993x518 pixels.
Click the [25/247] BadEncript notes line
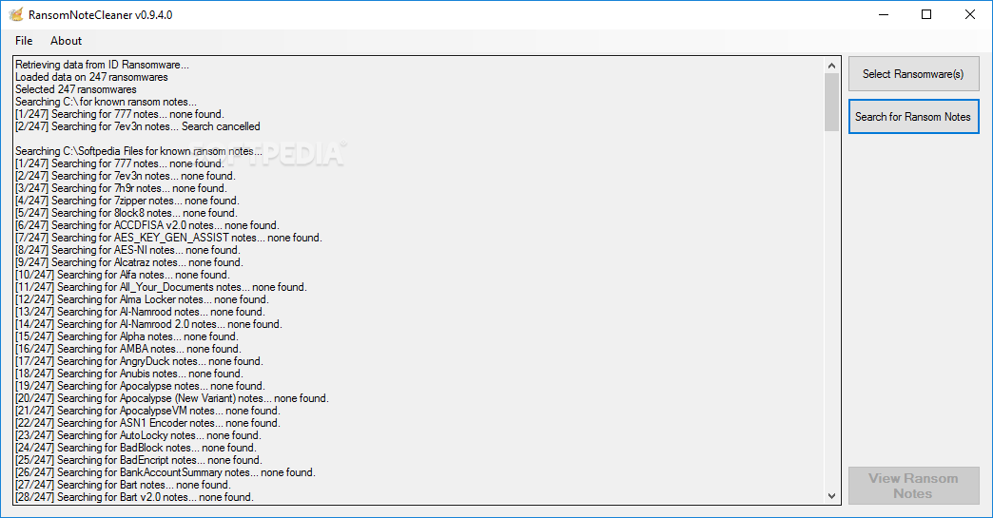[139, 460]
